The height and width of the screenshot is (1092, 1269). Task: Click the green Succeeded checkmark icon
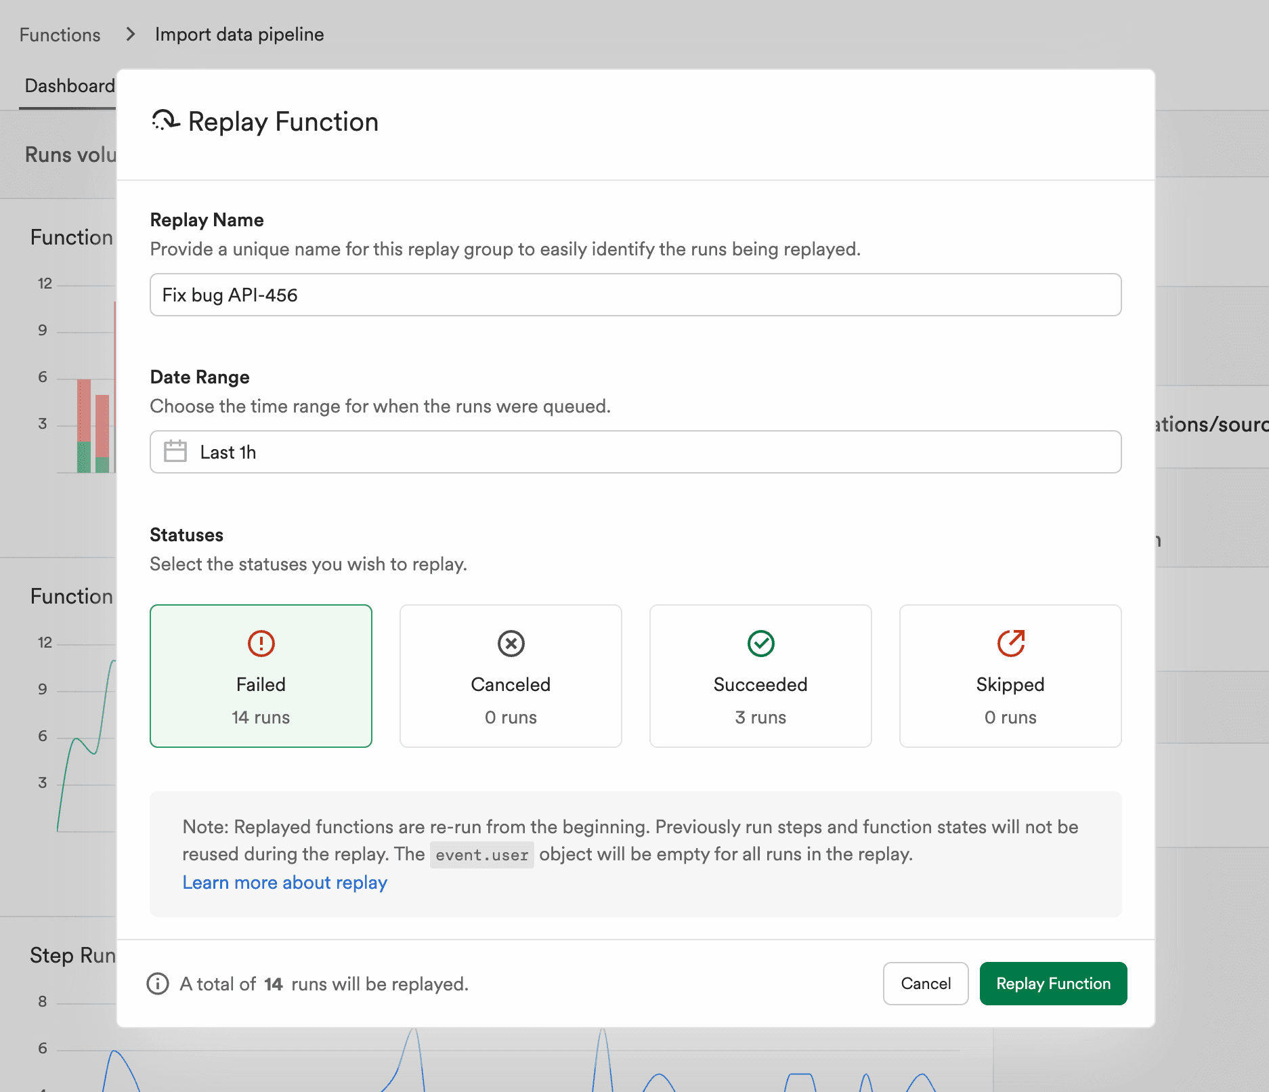click(760, 644)
